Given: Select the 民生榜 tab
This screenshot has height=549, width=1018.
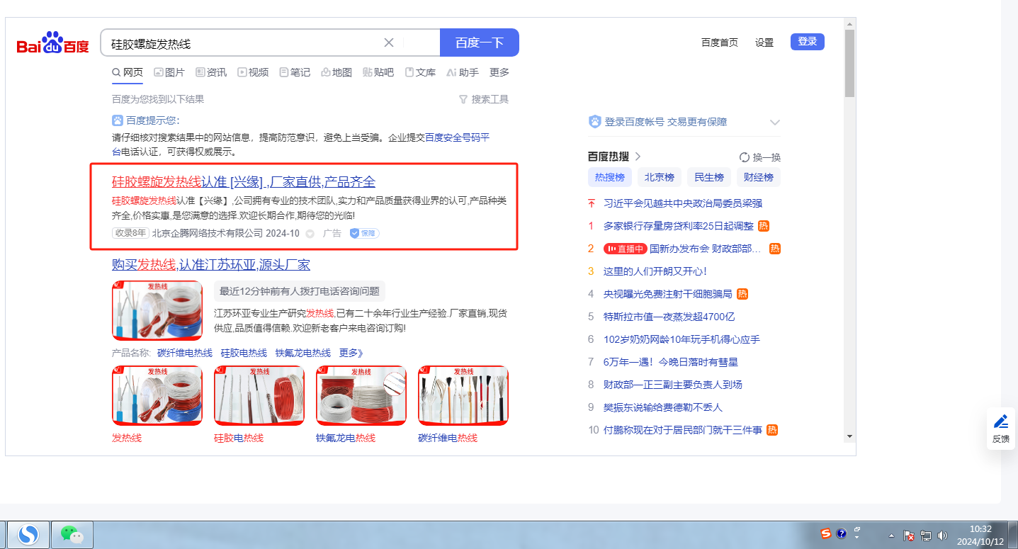Looking at the screenshot, I should (x=709, y=177).
